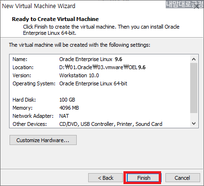Click the settings list scroll-up arrow
The width and height of the screenshot is (204, 186).
(194, 59)
